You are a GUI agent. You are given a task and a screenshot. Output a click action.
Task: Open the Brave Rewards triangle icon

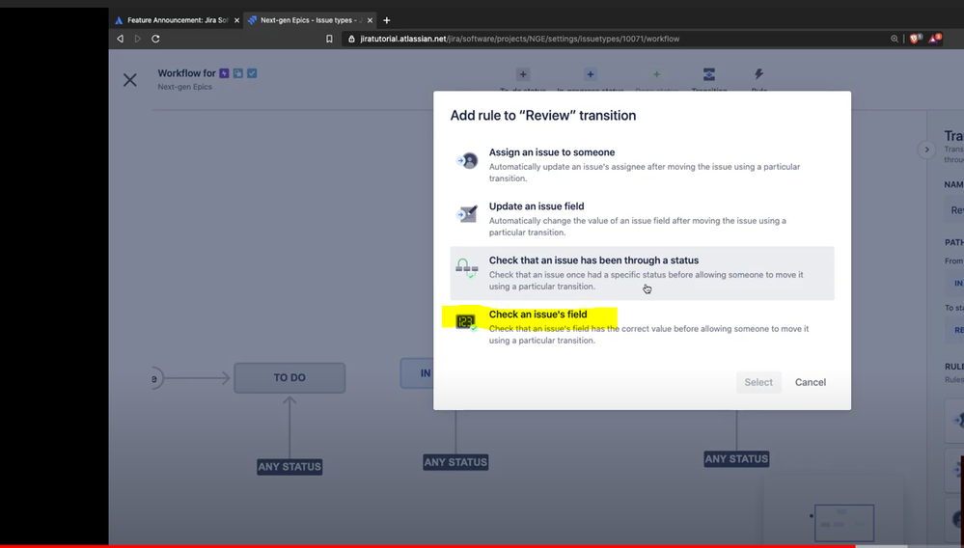click(x=934, y=39)
